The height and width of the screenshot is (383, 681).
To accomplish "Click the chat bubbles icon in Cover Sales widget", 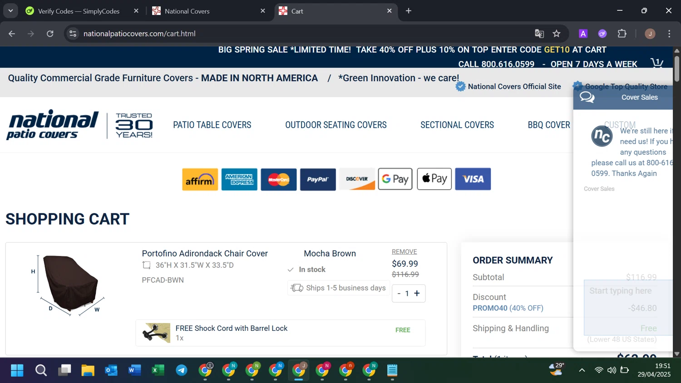I will click(x=587, y=97).
